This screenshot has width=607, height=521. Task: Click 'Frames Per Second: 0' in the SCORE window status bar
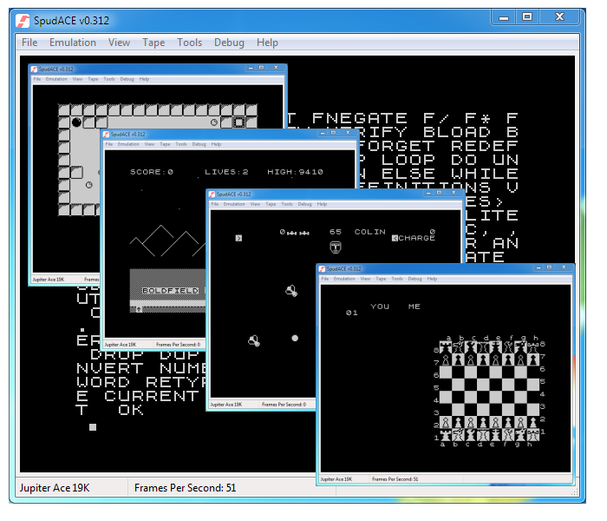point(178,344)
